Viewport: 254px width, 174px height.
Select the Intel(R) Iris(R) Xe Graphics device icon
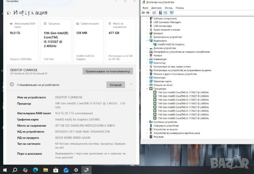tap(155, 44)
